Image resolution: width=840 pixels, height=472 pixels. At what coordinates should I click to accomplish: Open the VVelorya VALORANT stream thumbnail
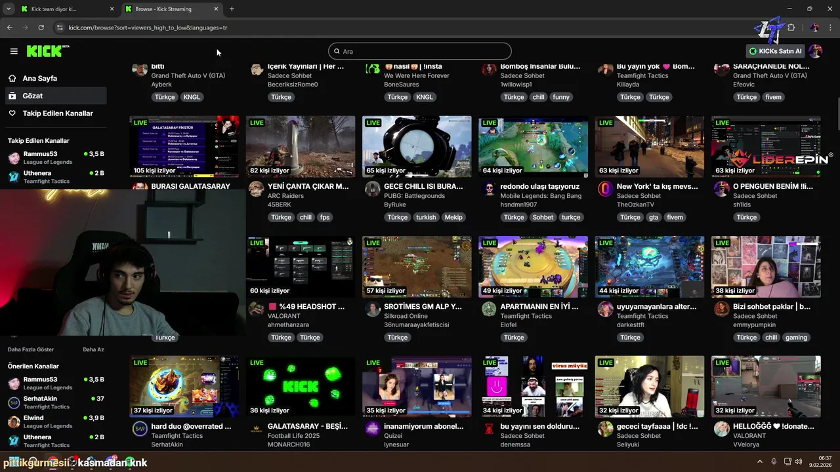coord(766,387)
